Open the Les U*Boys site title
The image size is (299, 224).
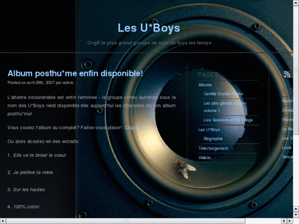pyautogui.click(x=149, y=28)
